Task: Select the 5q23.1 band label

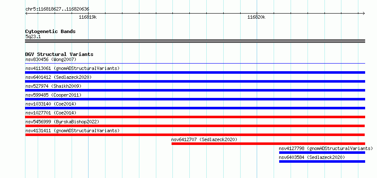Action: pyautogui.click(x=33, y=36)
